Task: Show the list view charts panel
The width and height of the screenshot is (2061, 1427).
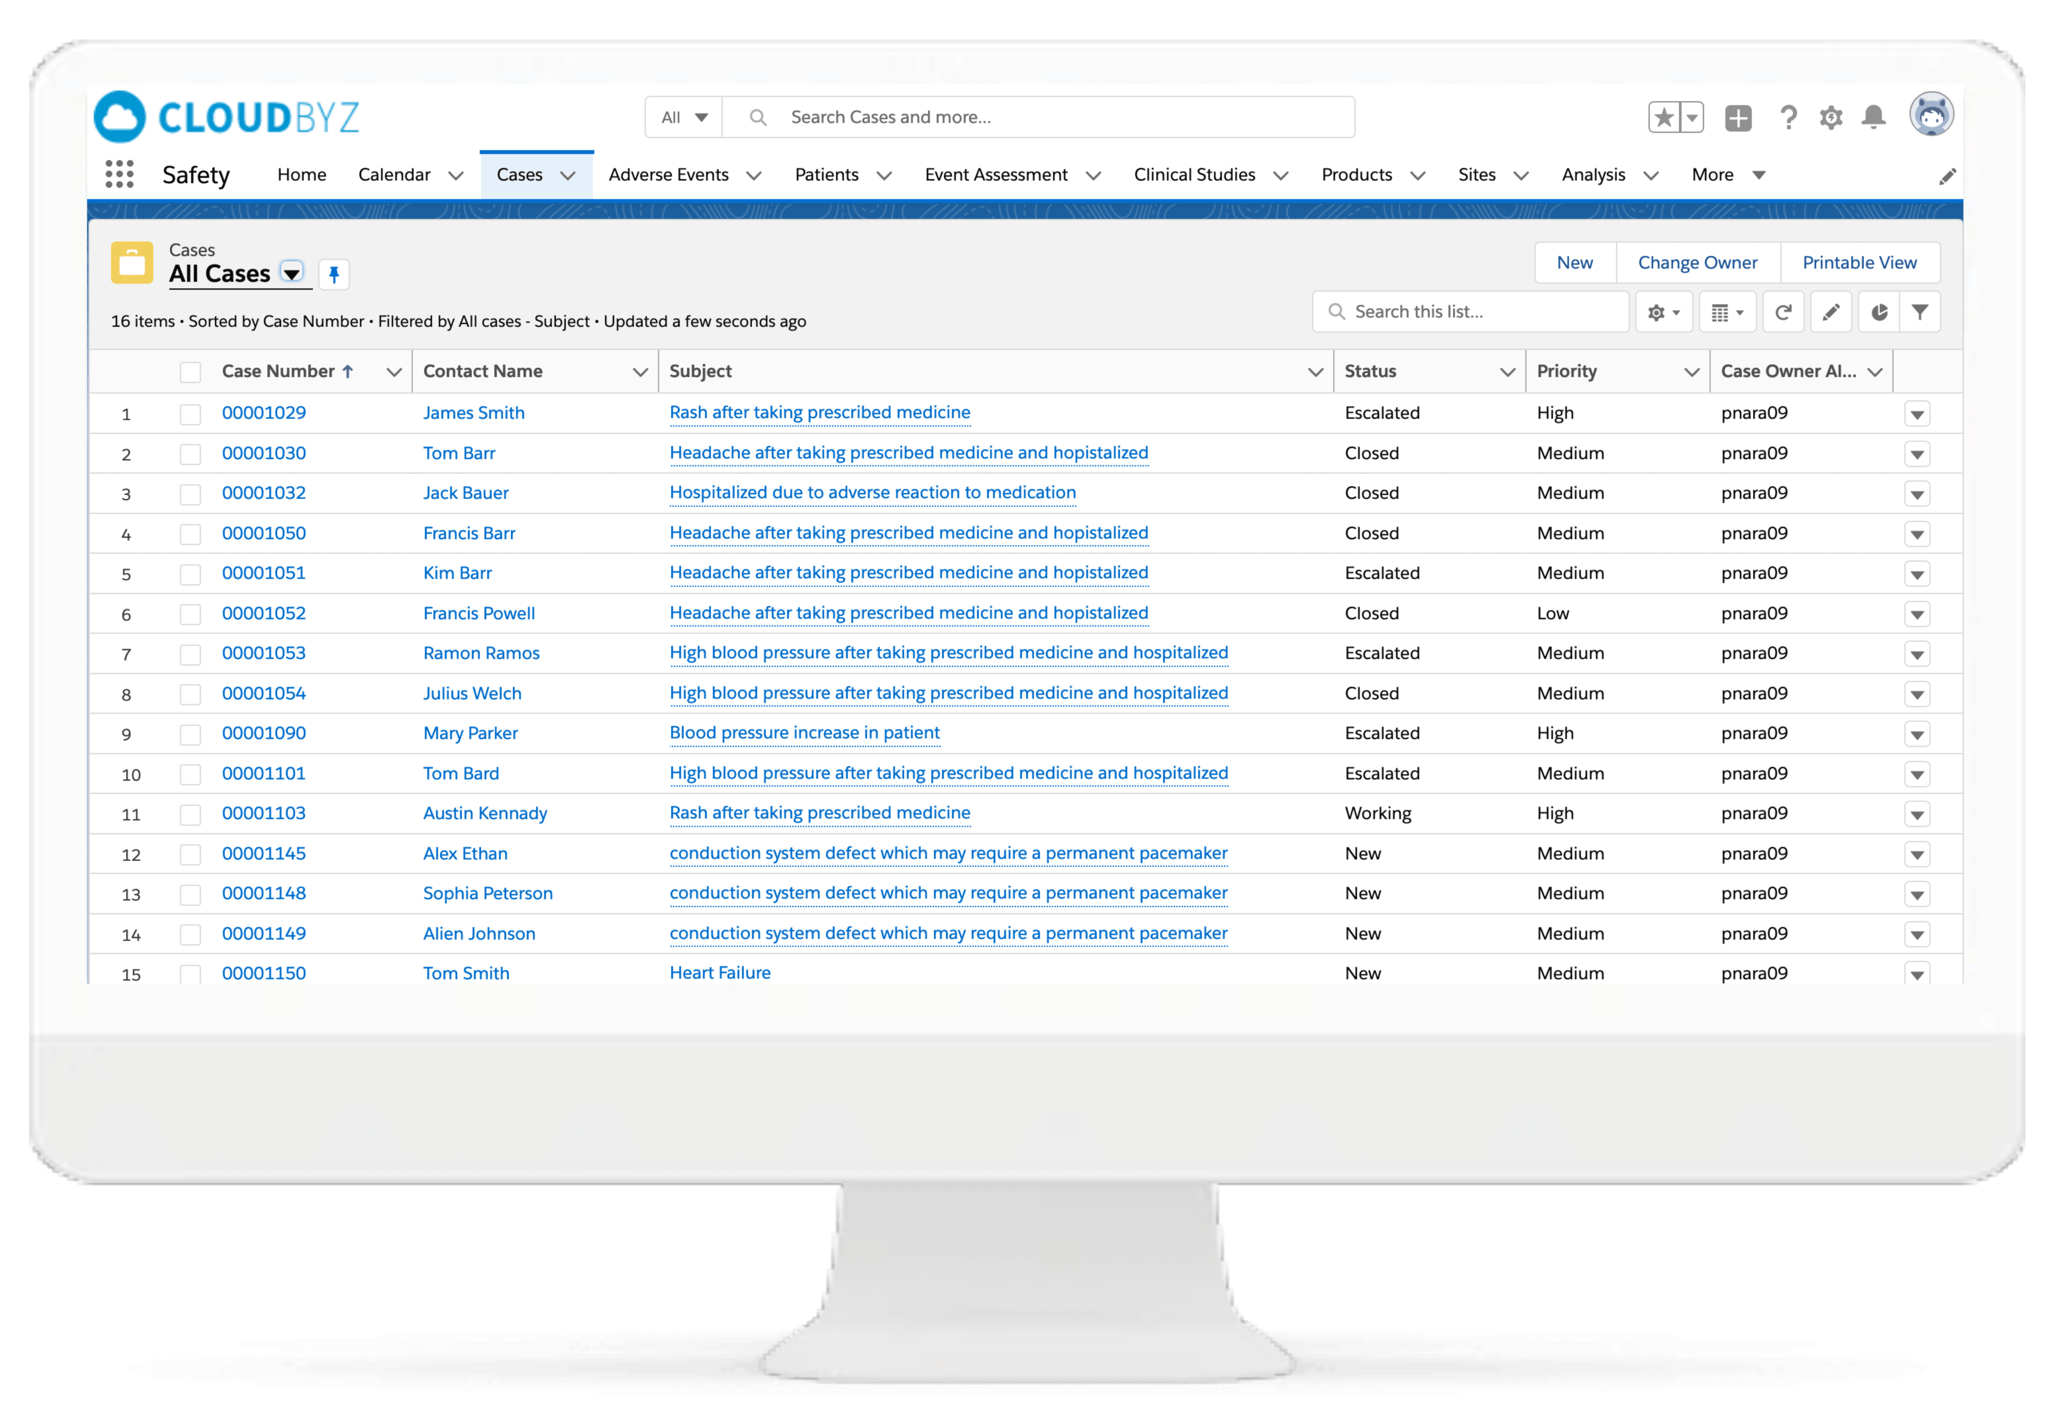Action: (1879, 312)
